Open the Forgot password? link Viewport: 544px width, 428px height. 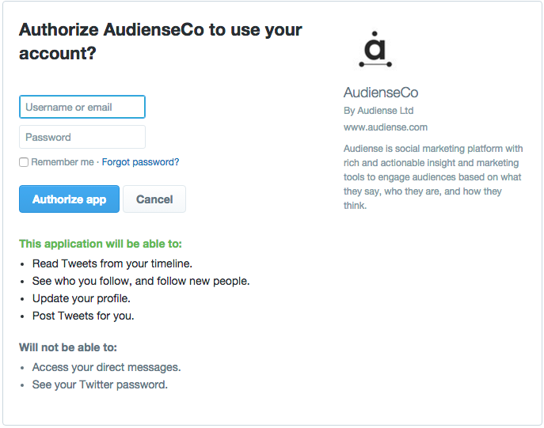pos(140,162)
